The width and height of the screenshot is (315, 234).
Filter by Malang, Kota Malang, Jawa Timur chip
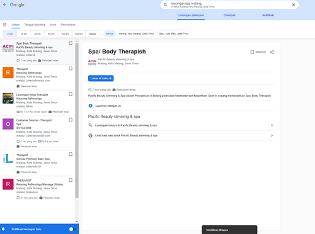(137, 34)
